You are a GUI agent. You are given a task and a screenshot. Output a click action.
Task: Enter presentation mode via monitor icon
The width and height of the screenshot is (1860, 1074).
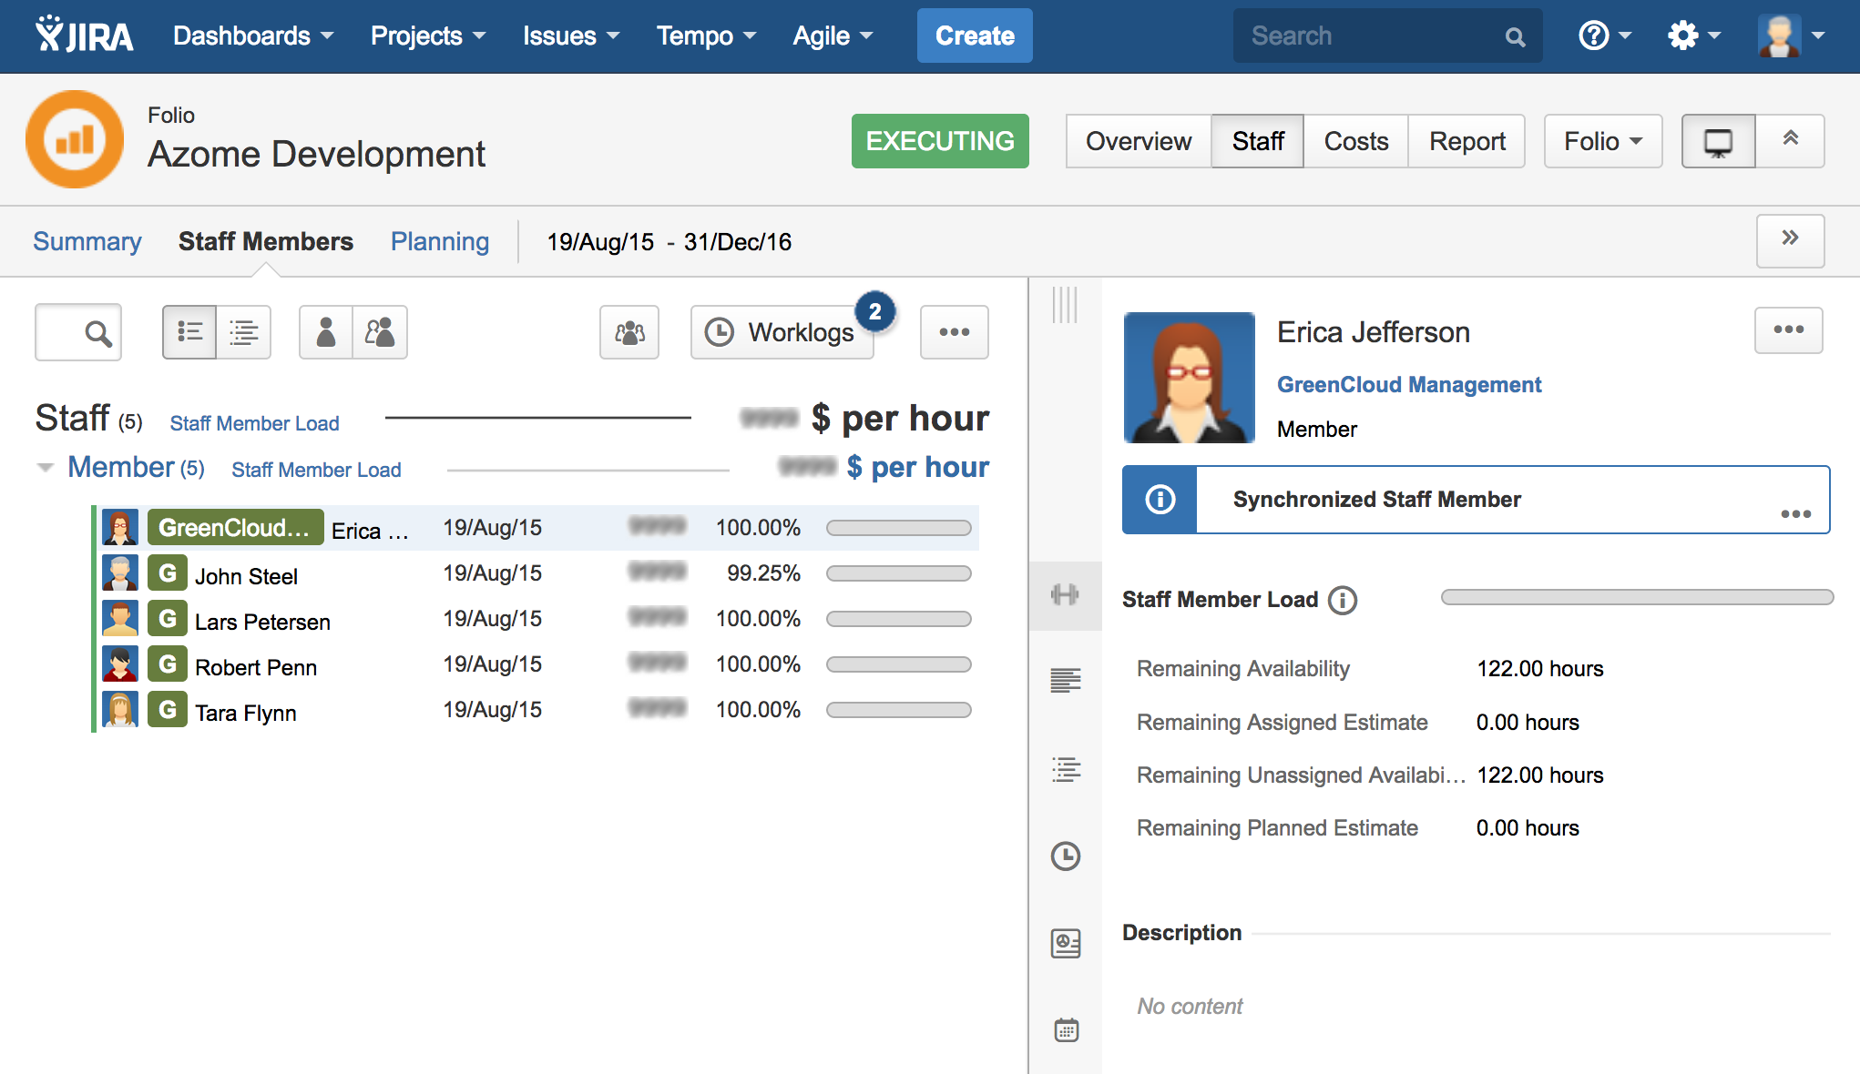point(1718,142)
